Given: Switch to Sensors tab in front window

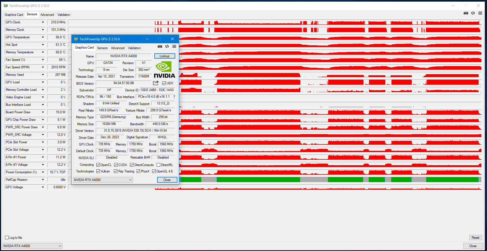Looking at the screenshot, I should [102, 48].
